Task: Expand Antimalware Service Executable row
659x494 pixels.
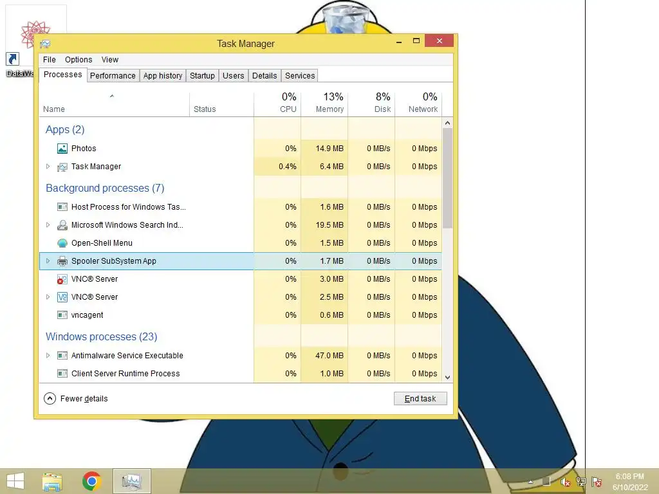Action: (48, 355)
